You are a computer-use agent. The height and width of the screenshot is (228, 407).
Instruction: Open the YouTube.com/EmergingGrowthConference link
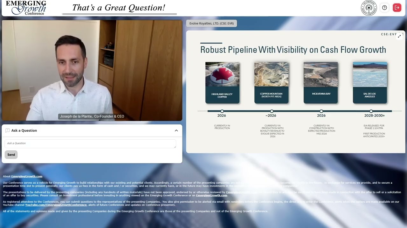coord(56,205)
